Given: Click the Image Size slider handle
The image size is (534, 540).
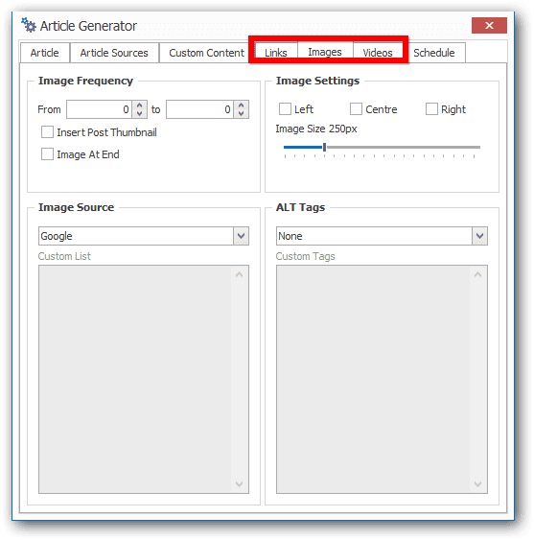Looking at the screenshot, I should (324, 147).
